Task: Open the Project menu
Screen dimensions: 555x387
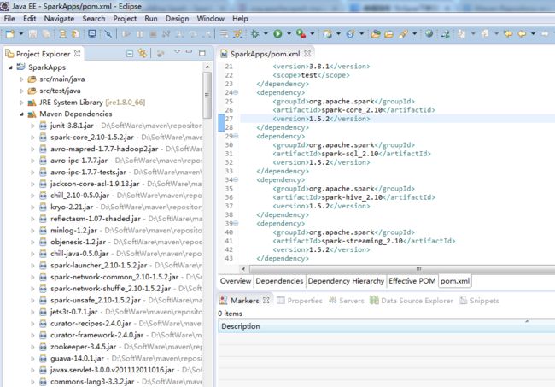Action: click(125, 19)
